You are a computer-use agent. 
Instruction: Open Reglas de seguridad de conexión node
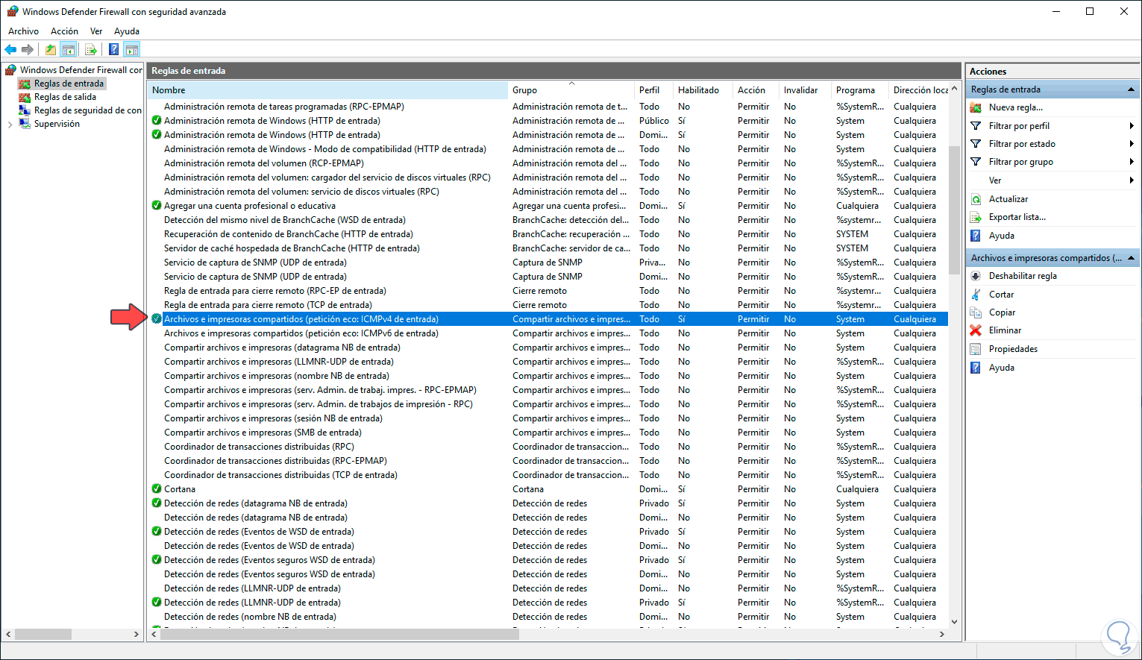[x=87, y=110]
